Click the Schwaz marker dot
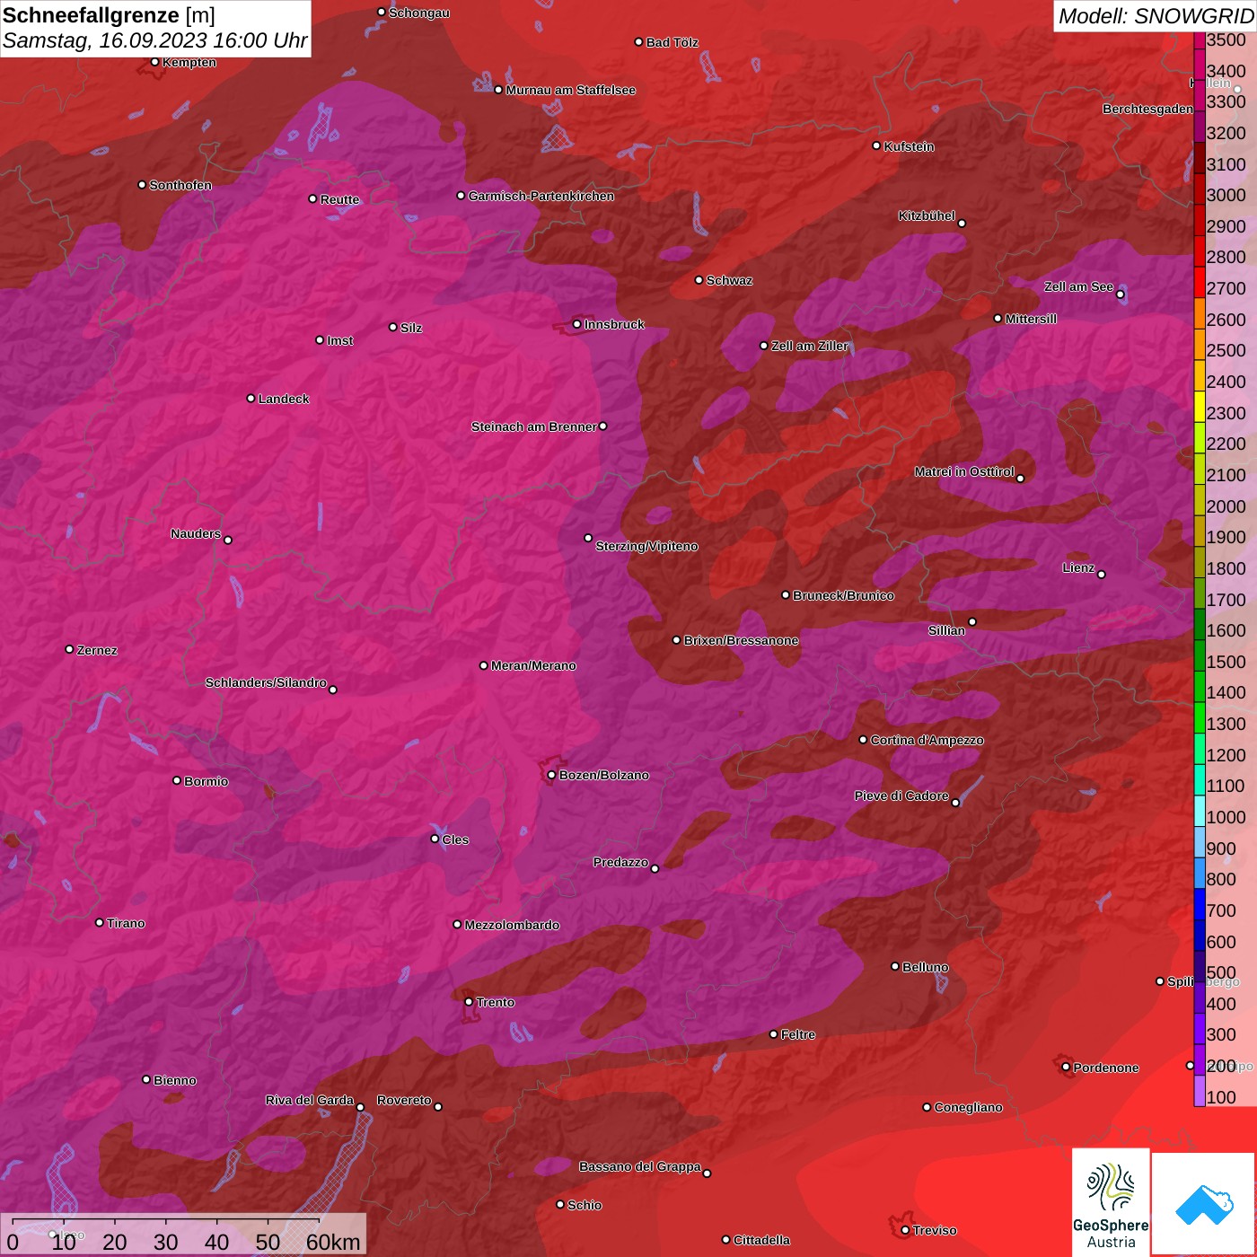The height and width of the screenshot is (1257, 1257). [699, 280]
